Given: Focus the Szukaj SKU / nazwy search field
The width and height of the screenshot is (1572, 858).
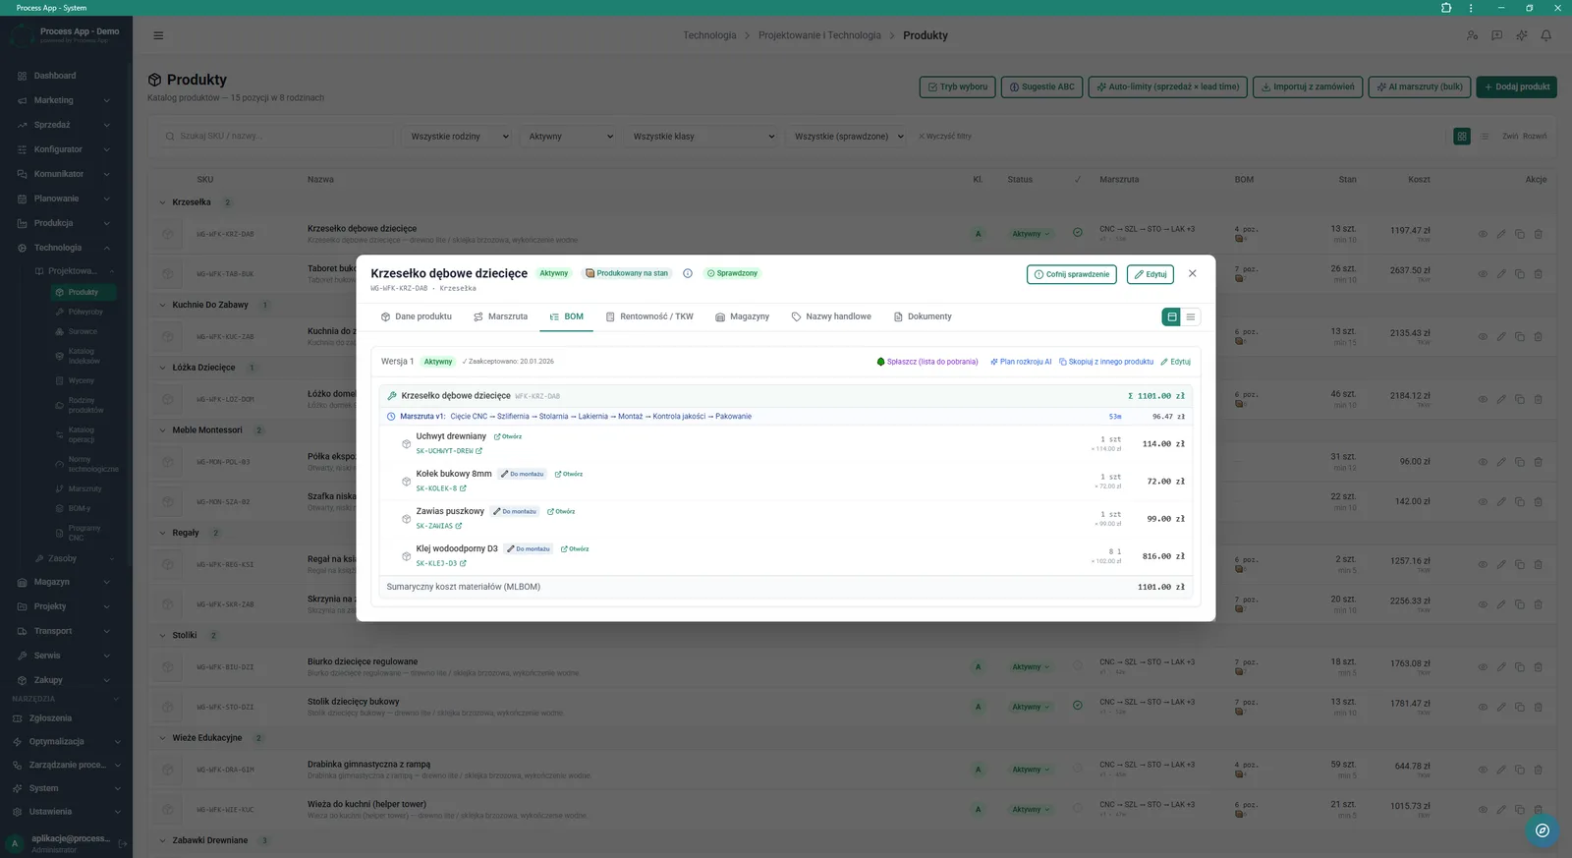Looking at the screenshot, I should tap(275, 137).
